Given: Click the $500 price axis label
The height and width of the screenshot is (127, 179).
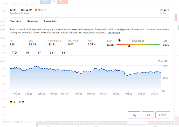Looking at the screenshot, I should 165,66.
